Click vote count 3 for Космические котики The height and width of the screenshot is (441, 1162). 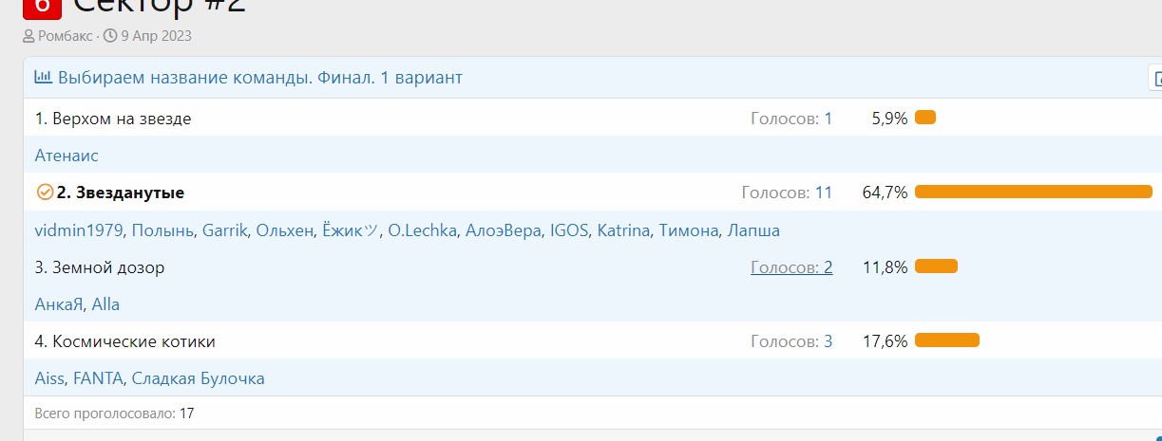(x=828, y=341)
